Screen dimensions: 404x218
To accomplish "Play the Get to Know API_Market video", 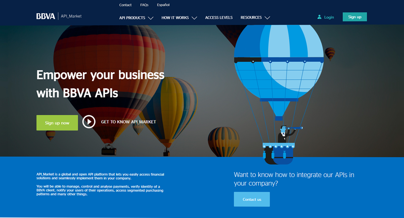I will pos(89,122).
